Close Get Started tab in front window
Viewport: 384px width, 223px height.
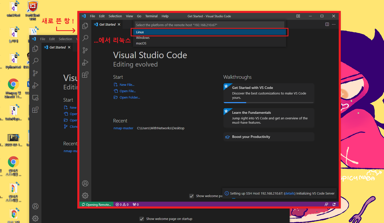119,24
